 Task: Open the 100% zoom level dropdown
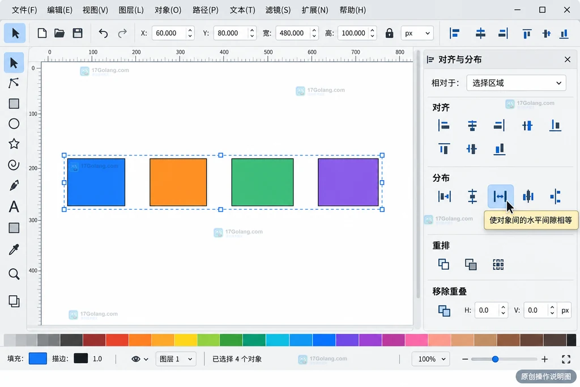click(x=431, y=359)
